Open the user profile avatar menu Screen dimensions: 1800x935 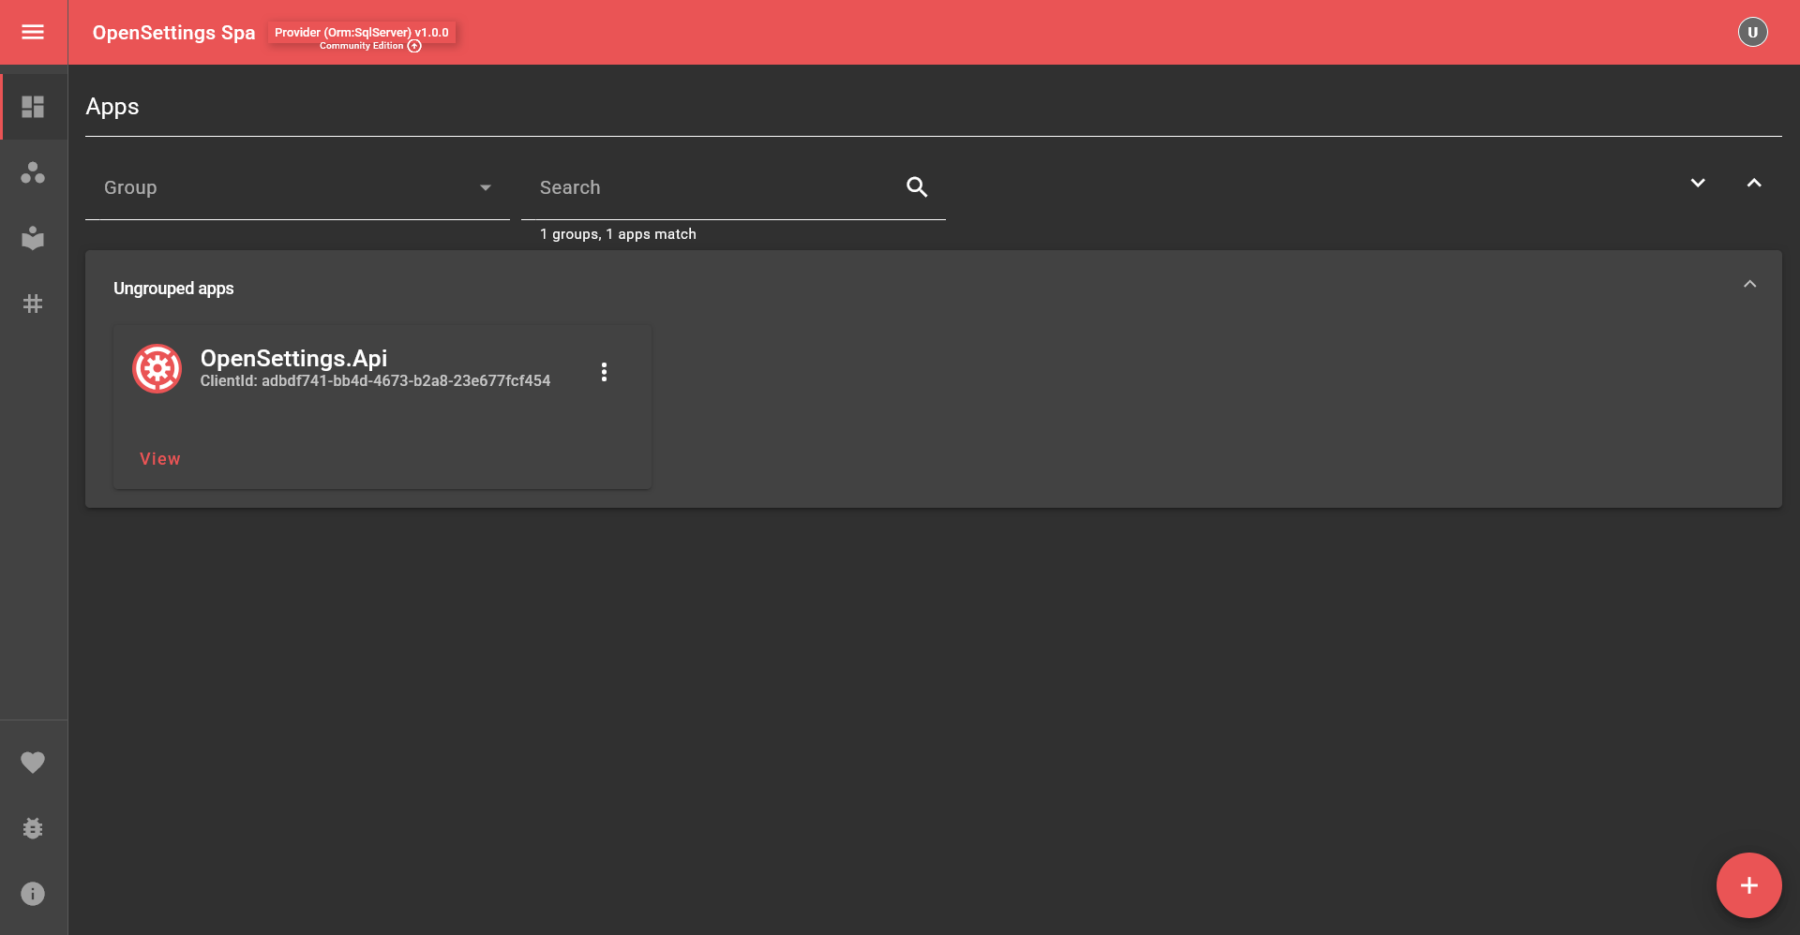coord(1752,31)
